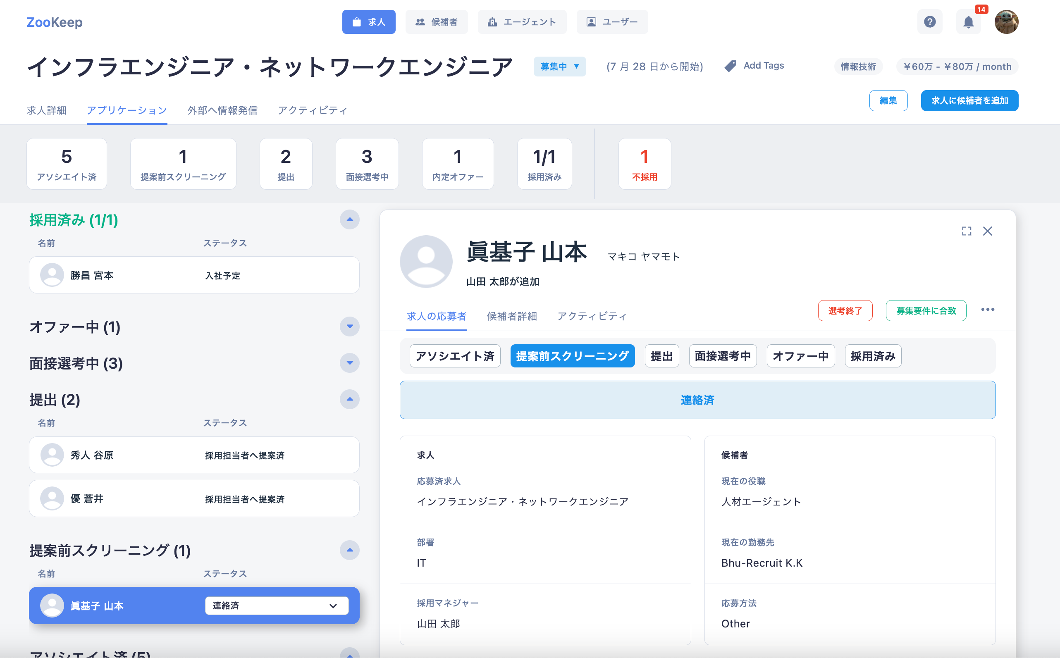Select the 秀人 谷原 candidate row
Screen dimensions: 1060x658
[194, 455]
